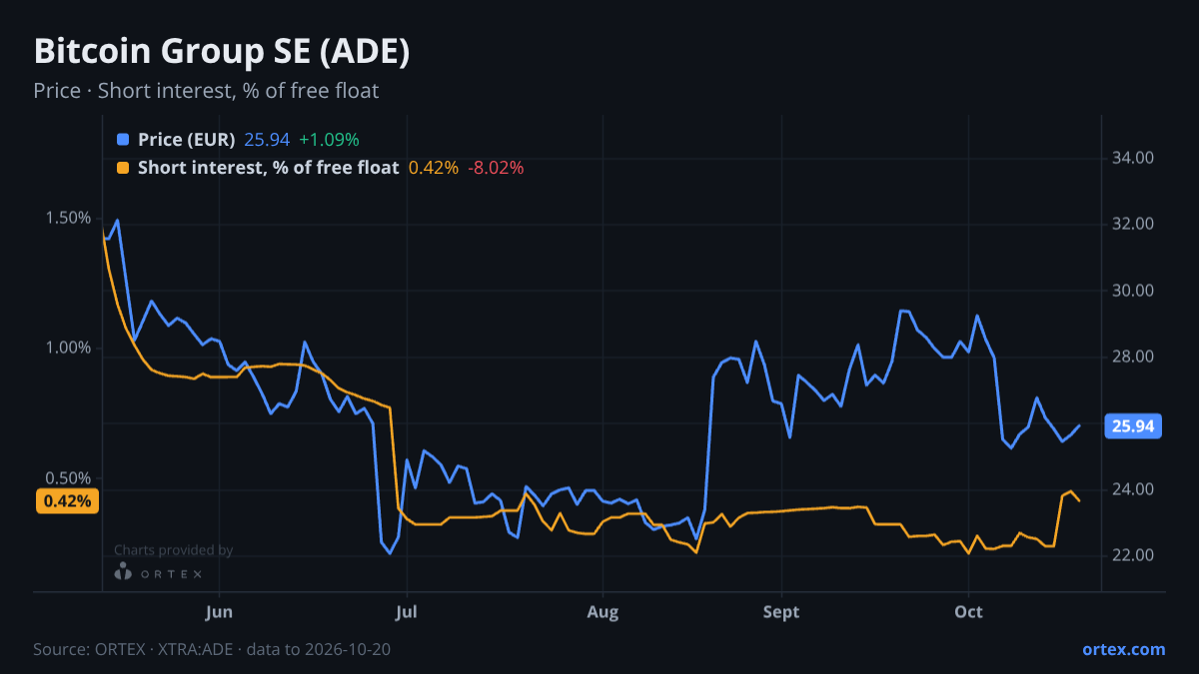Click the 0.42% legend short interest value
The image size is (1199, 674).
coord(434,168)
